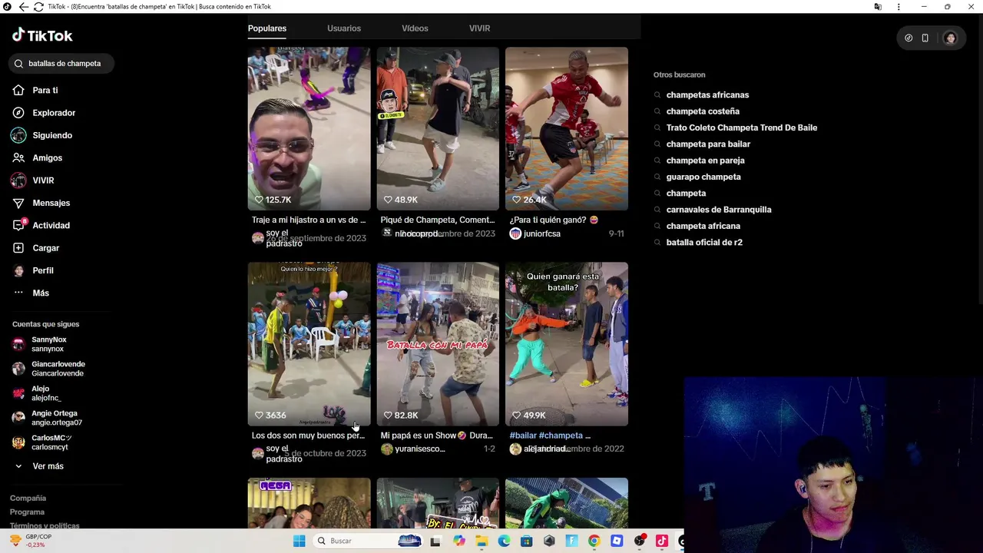Click the Compañía footer link
The image size is (983, 553).
click(x=28, y=498)
